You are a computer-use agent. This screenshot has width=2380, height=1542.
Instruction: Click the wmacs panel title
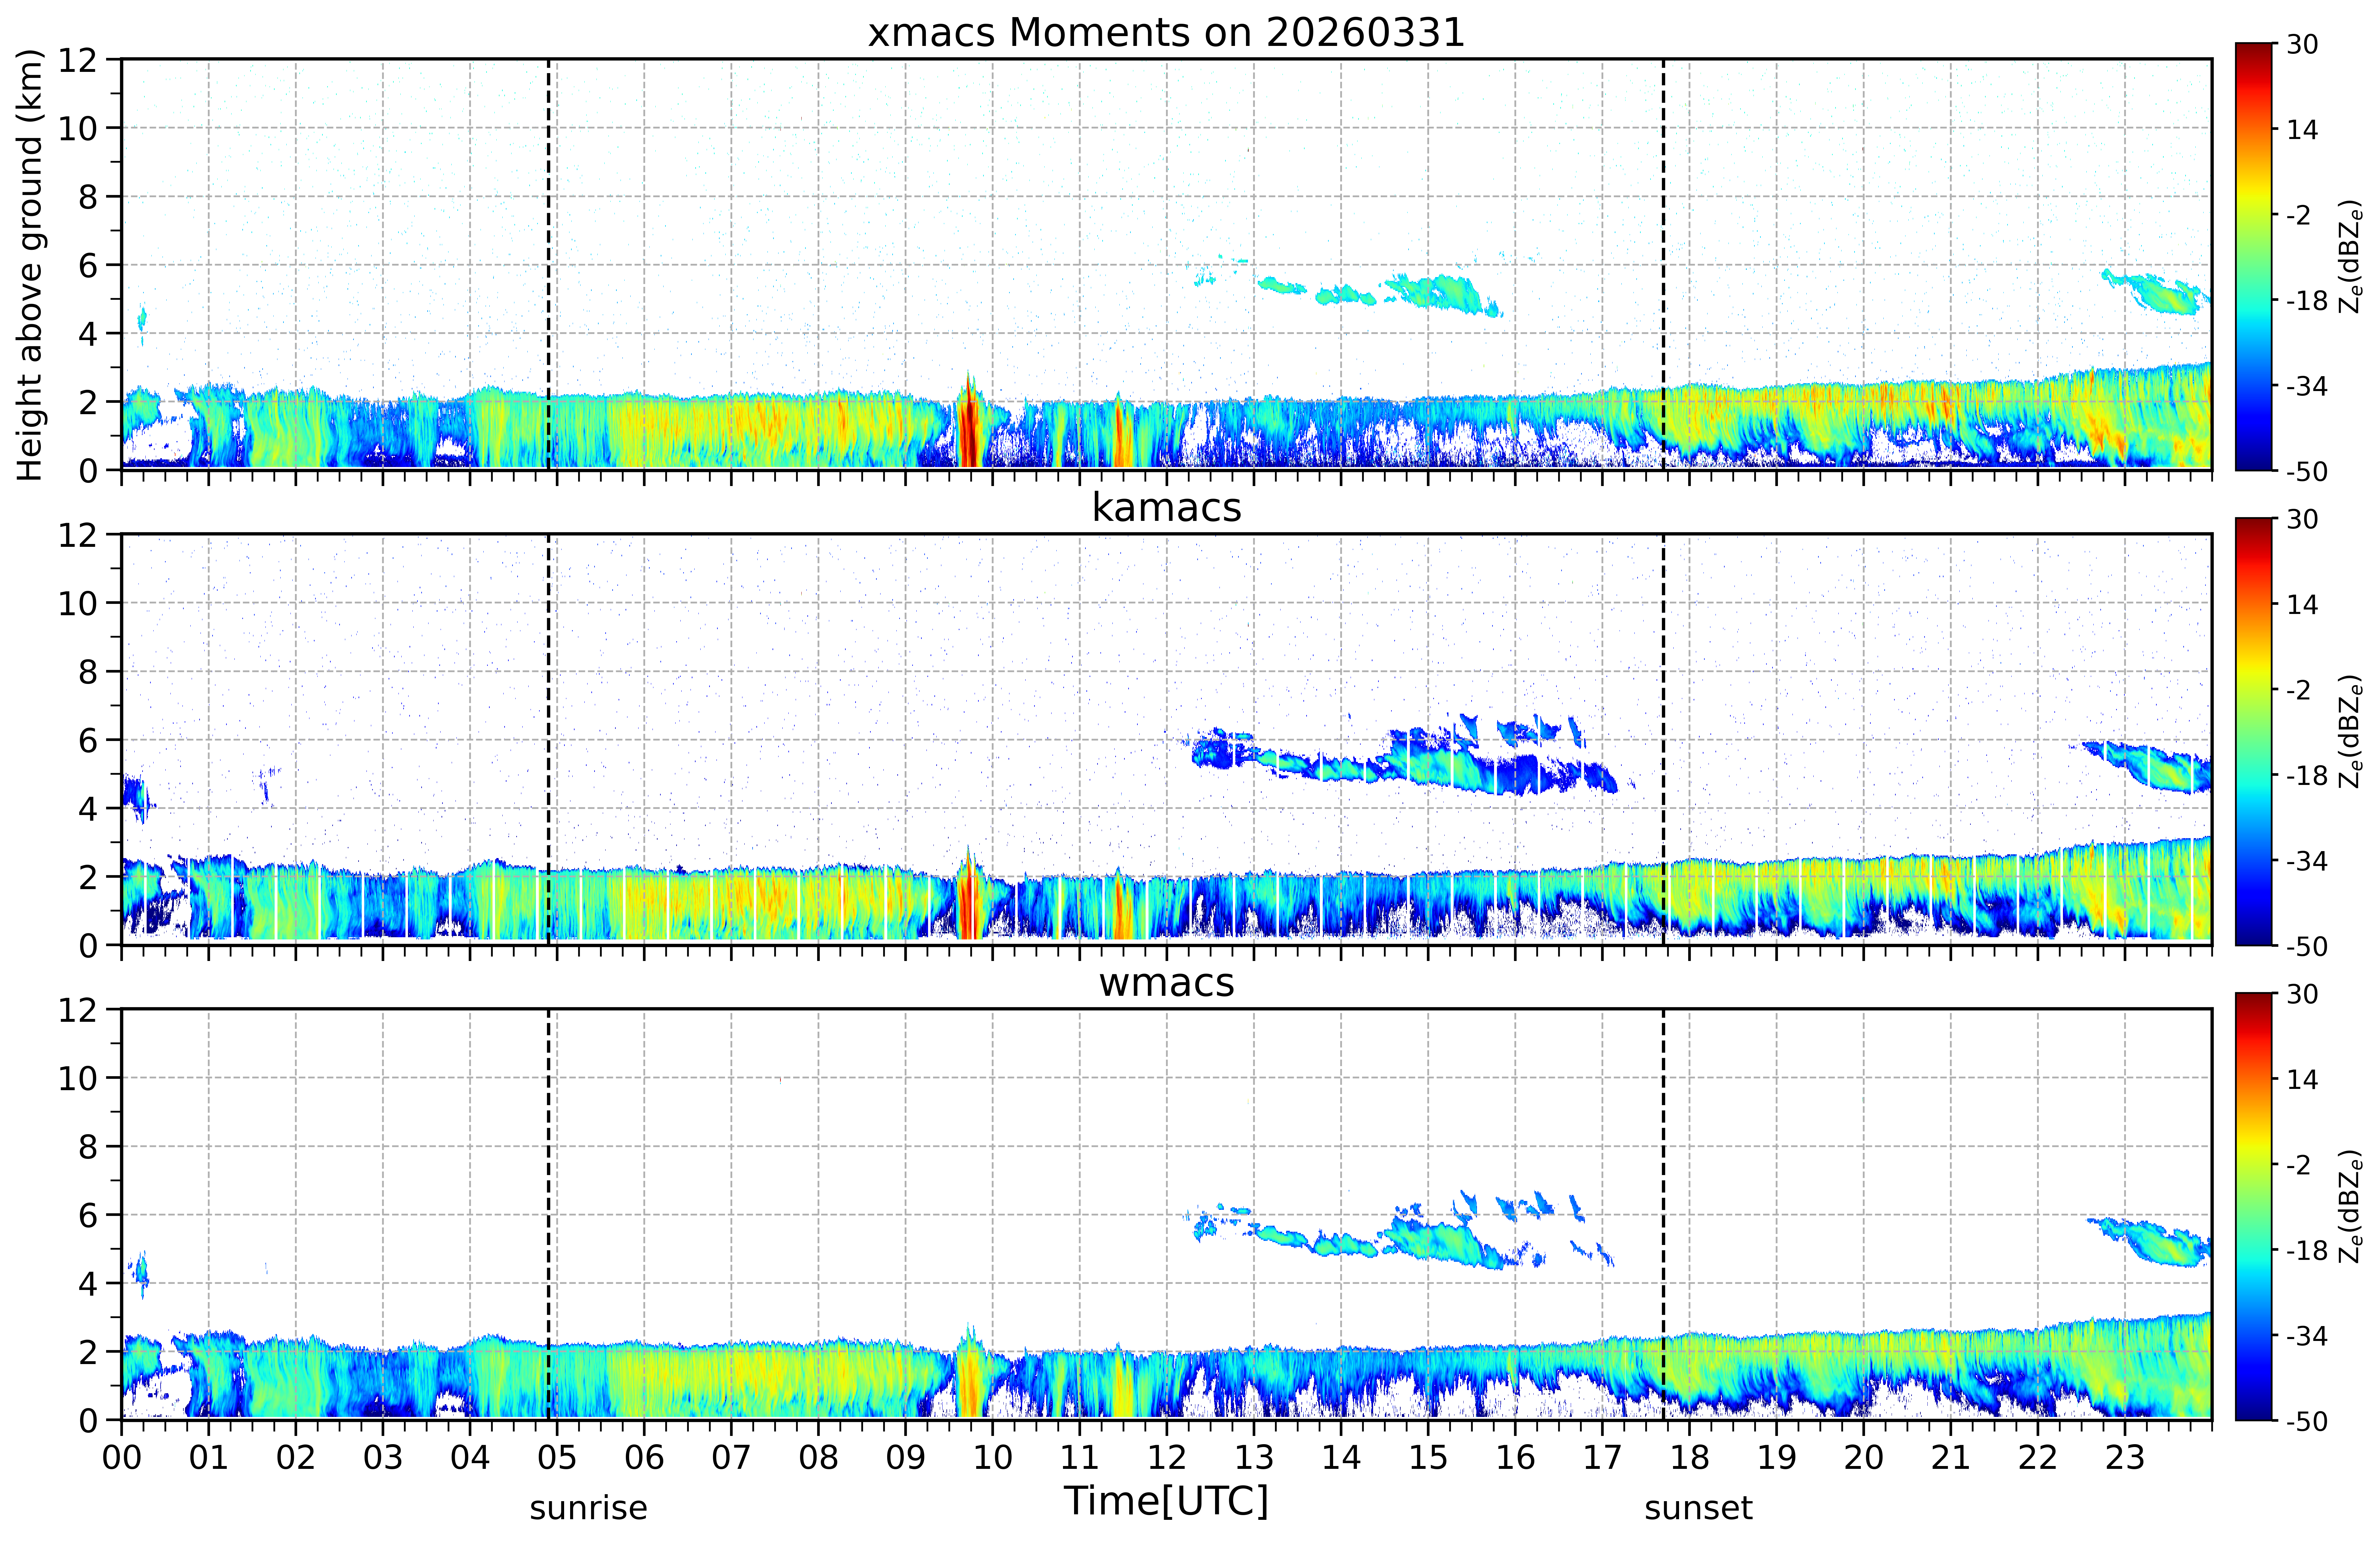1166,983
